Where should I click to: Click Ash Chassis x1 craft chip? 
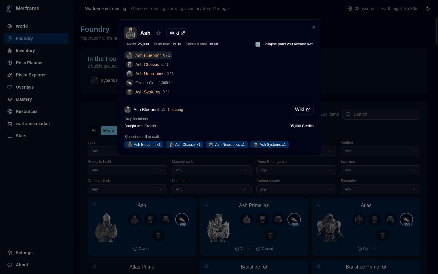tap(185, 145)
